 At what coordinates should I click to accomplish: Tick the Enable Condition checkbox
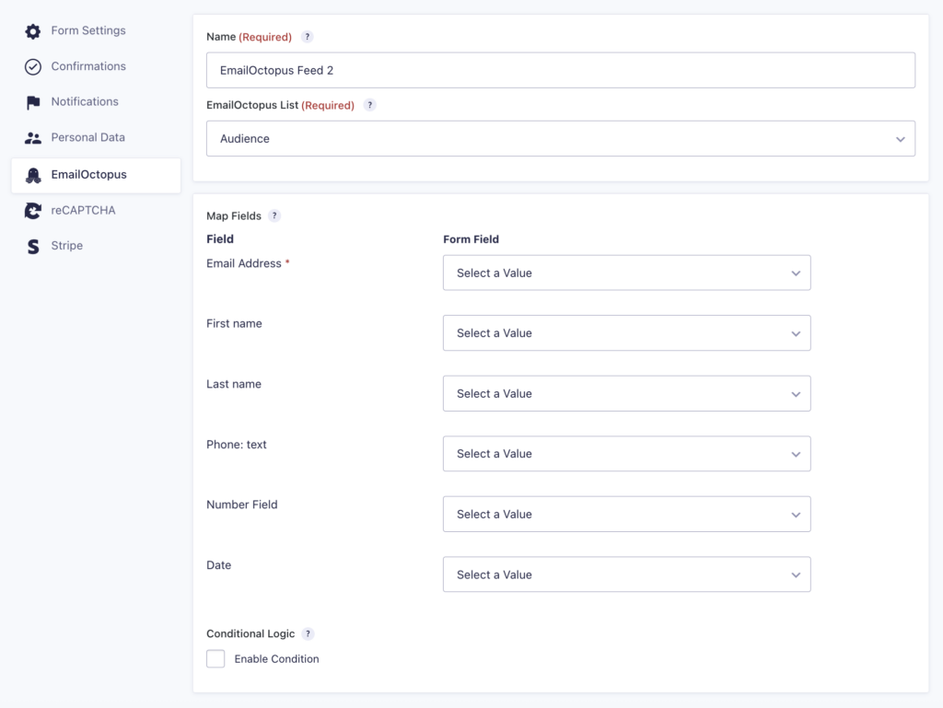[x=215, y=658]
